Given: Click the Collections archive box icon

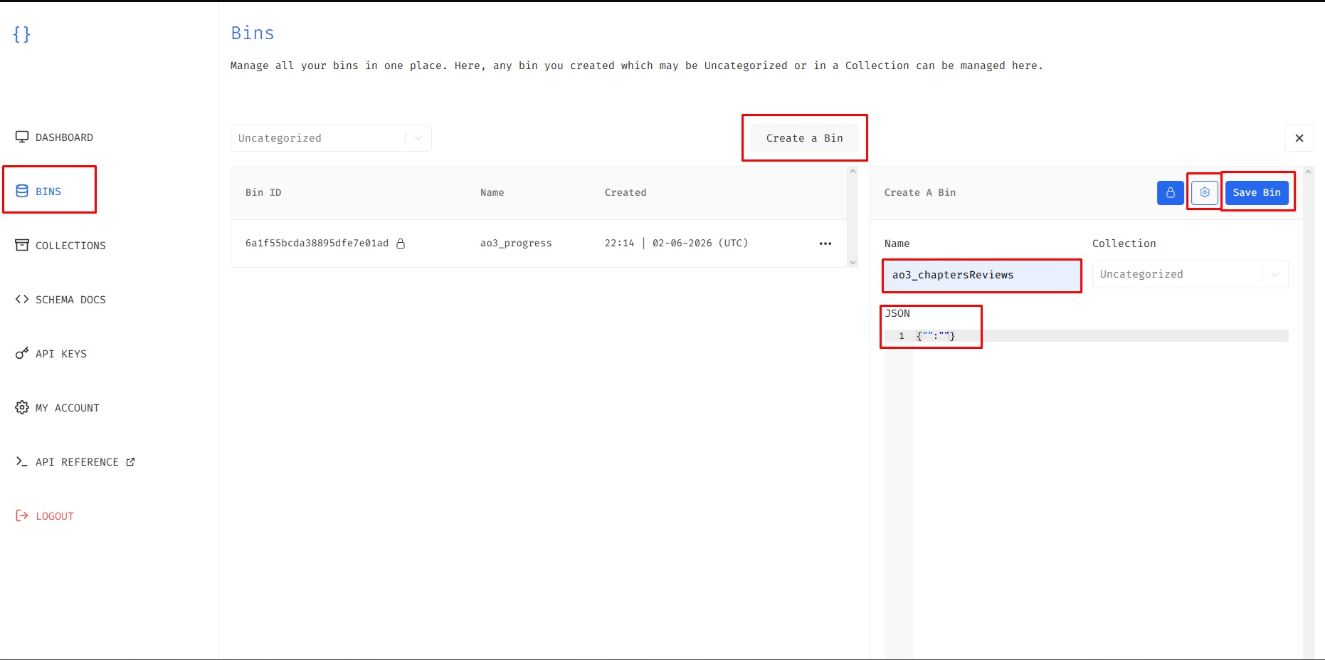Looking at the screenshot, I should click(22, 245).
